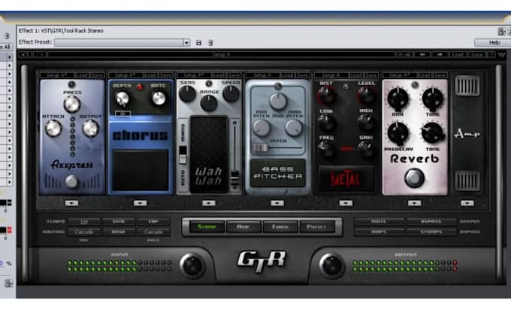Click the window icon at top-right of effect panel

coord(501,32)
